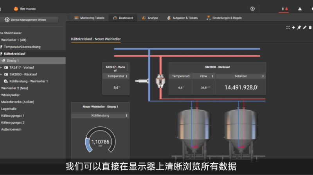Switch to Dashboard tab
313x175 pixels.
(x=123, y=18)
